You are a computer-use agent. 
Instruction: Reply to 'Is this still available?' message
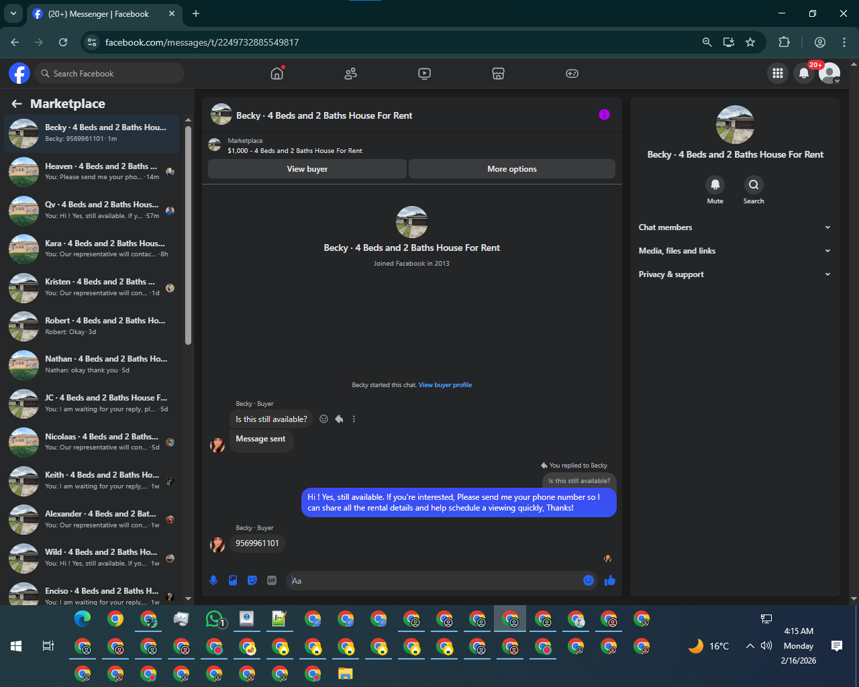(x=339, y=419)
